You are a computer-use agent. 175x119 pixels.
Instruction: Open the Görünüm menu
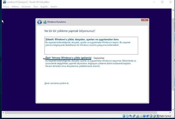26,7
